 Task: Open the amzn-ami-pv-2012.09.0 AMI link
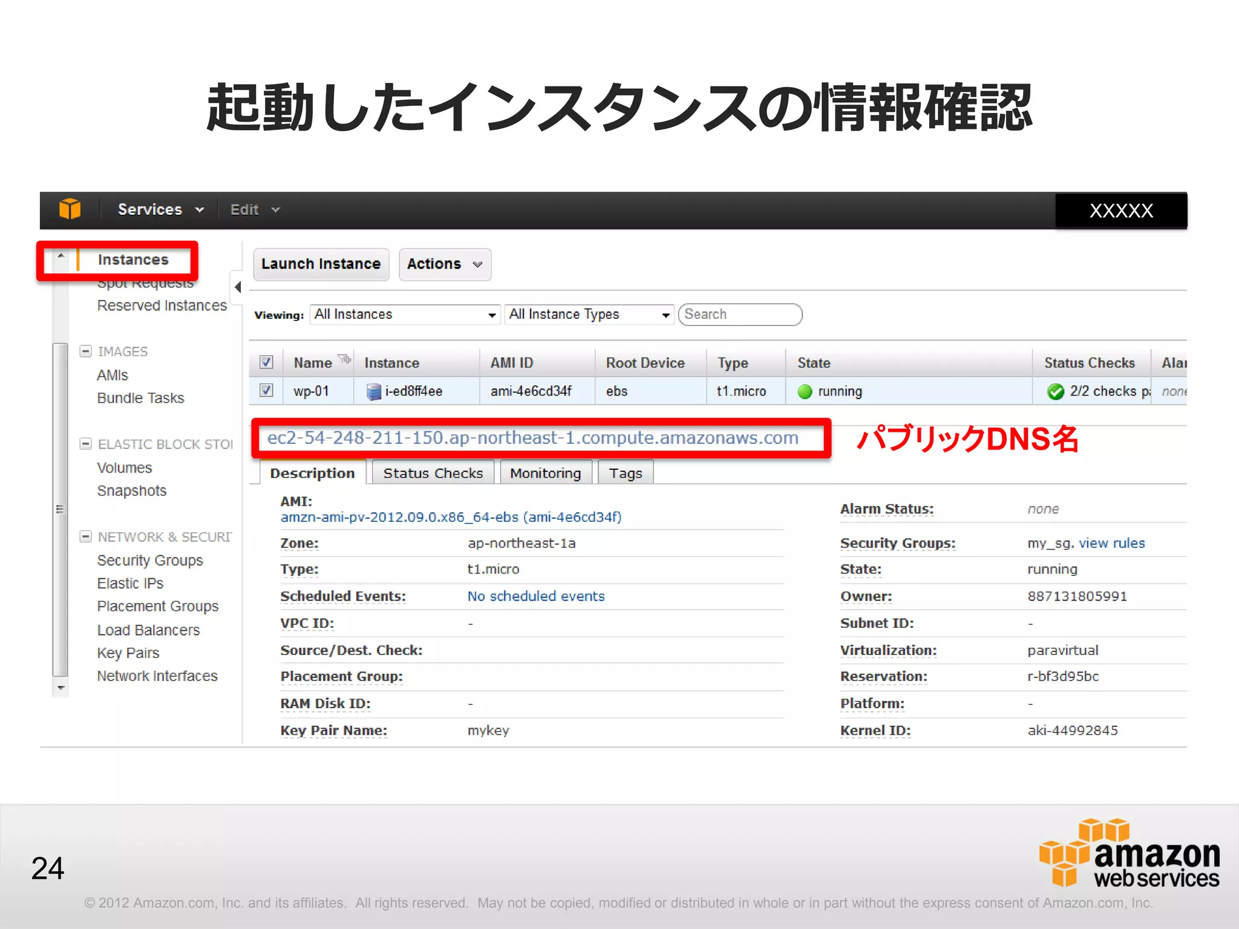pyautogui.click(x=451, y=517)
